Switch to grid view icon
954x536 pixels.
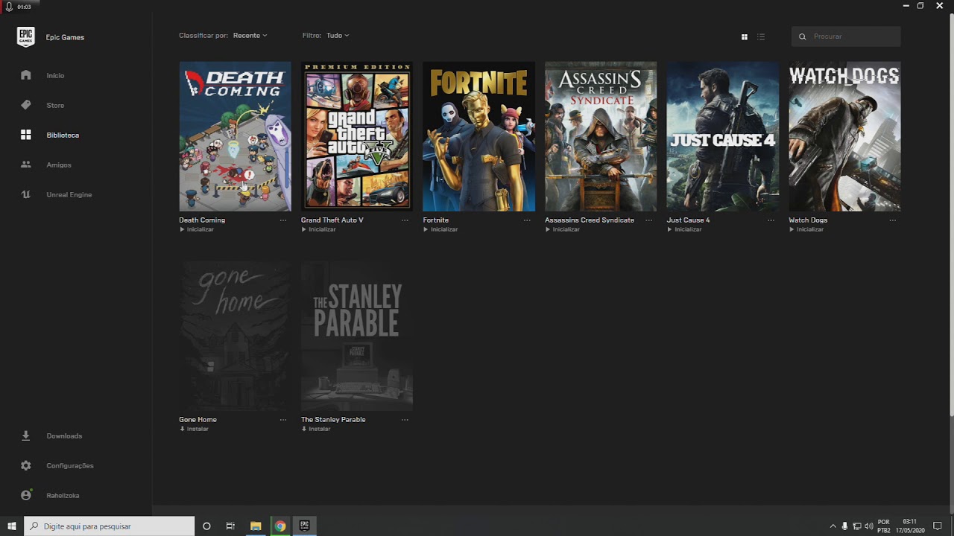tap(744, 36)
